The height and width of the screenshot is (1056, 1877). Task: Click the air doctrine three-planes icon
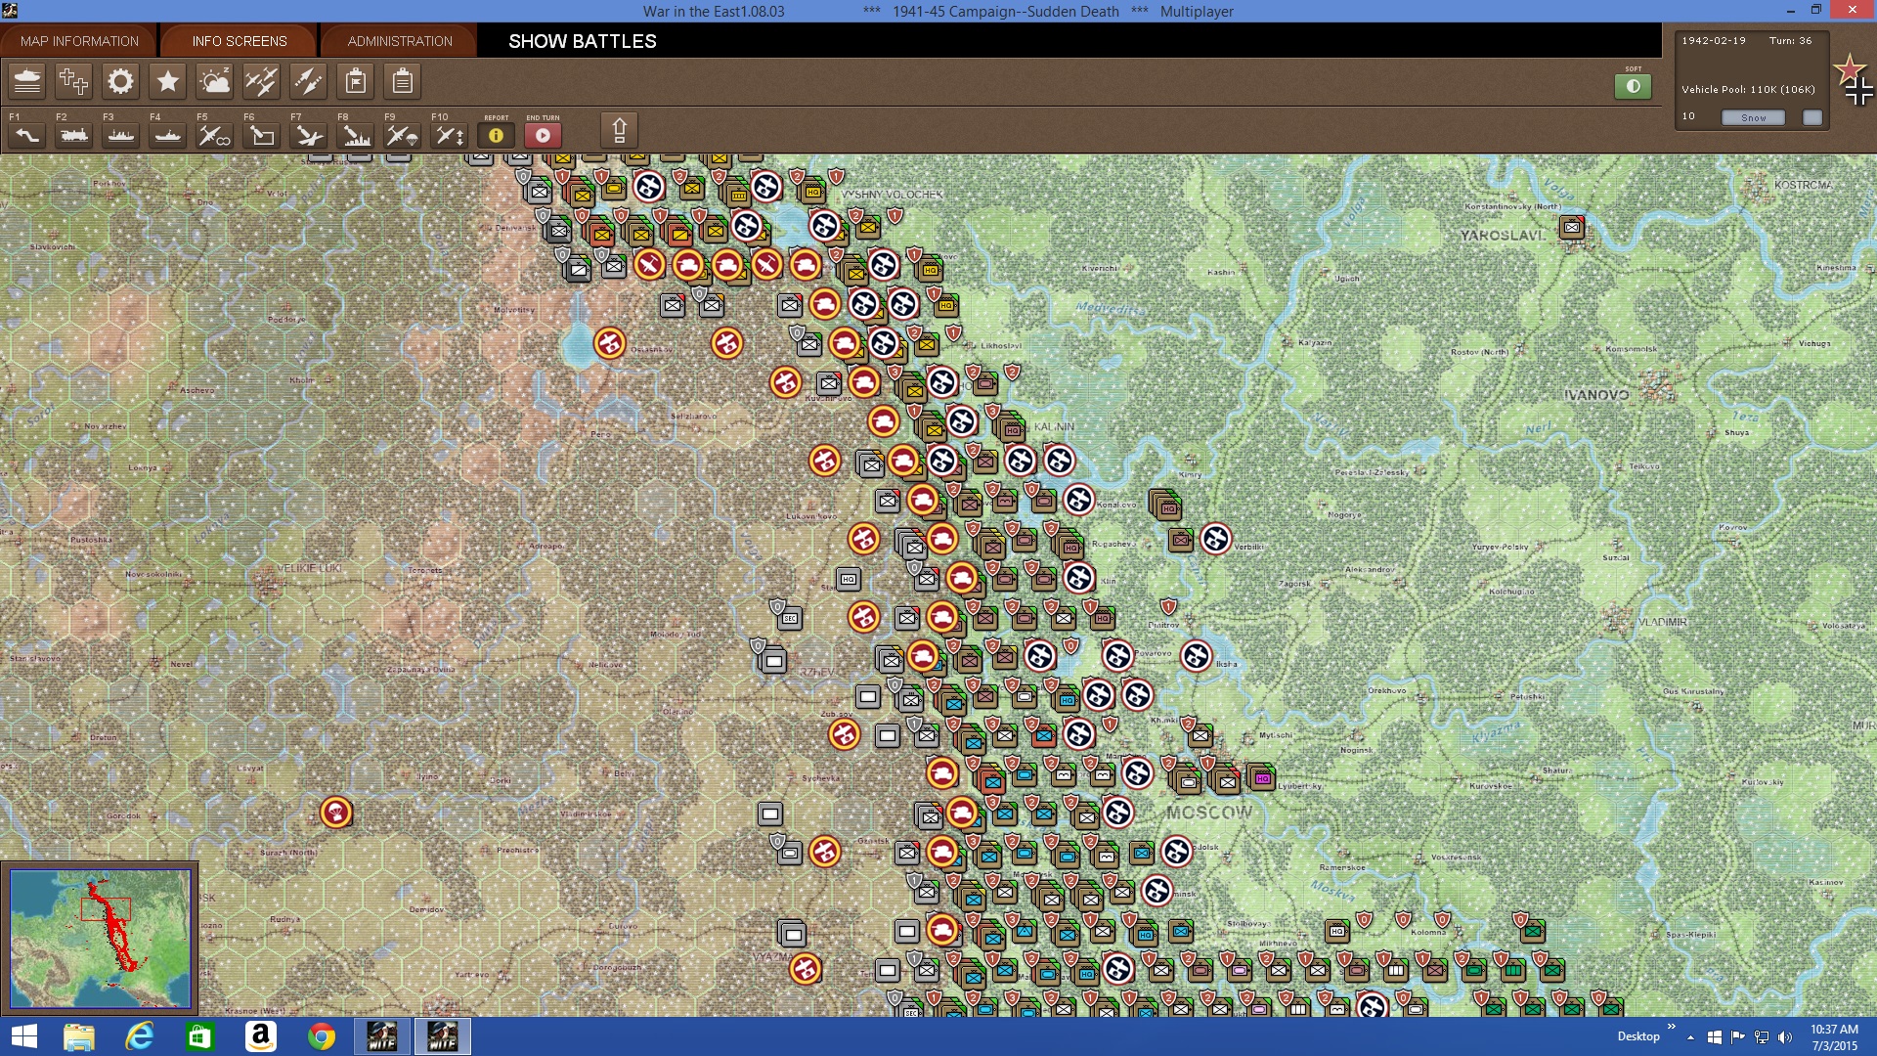(261, 81)
